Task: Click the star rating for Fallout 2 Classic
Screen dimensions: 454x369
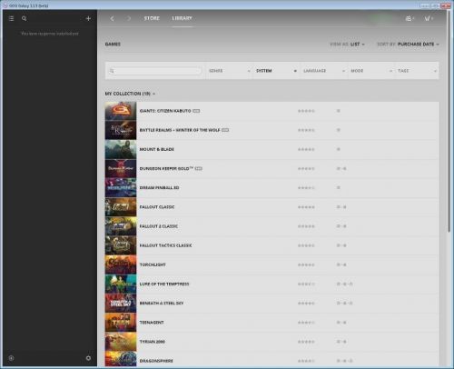Action: (x=306, y=226)
